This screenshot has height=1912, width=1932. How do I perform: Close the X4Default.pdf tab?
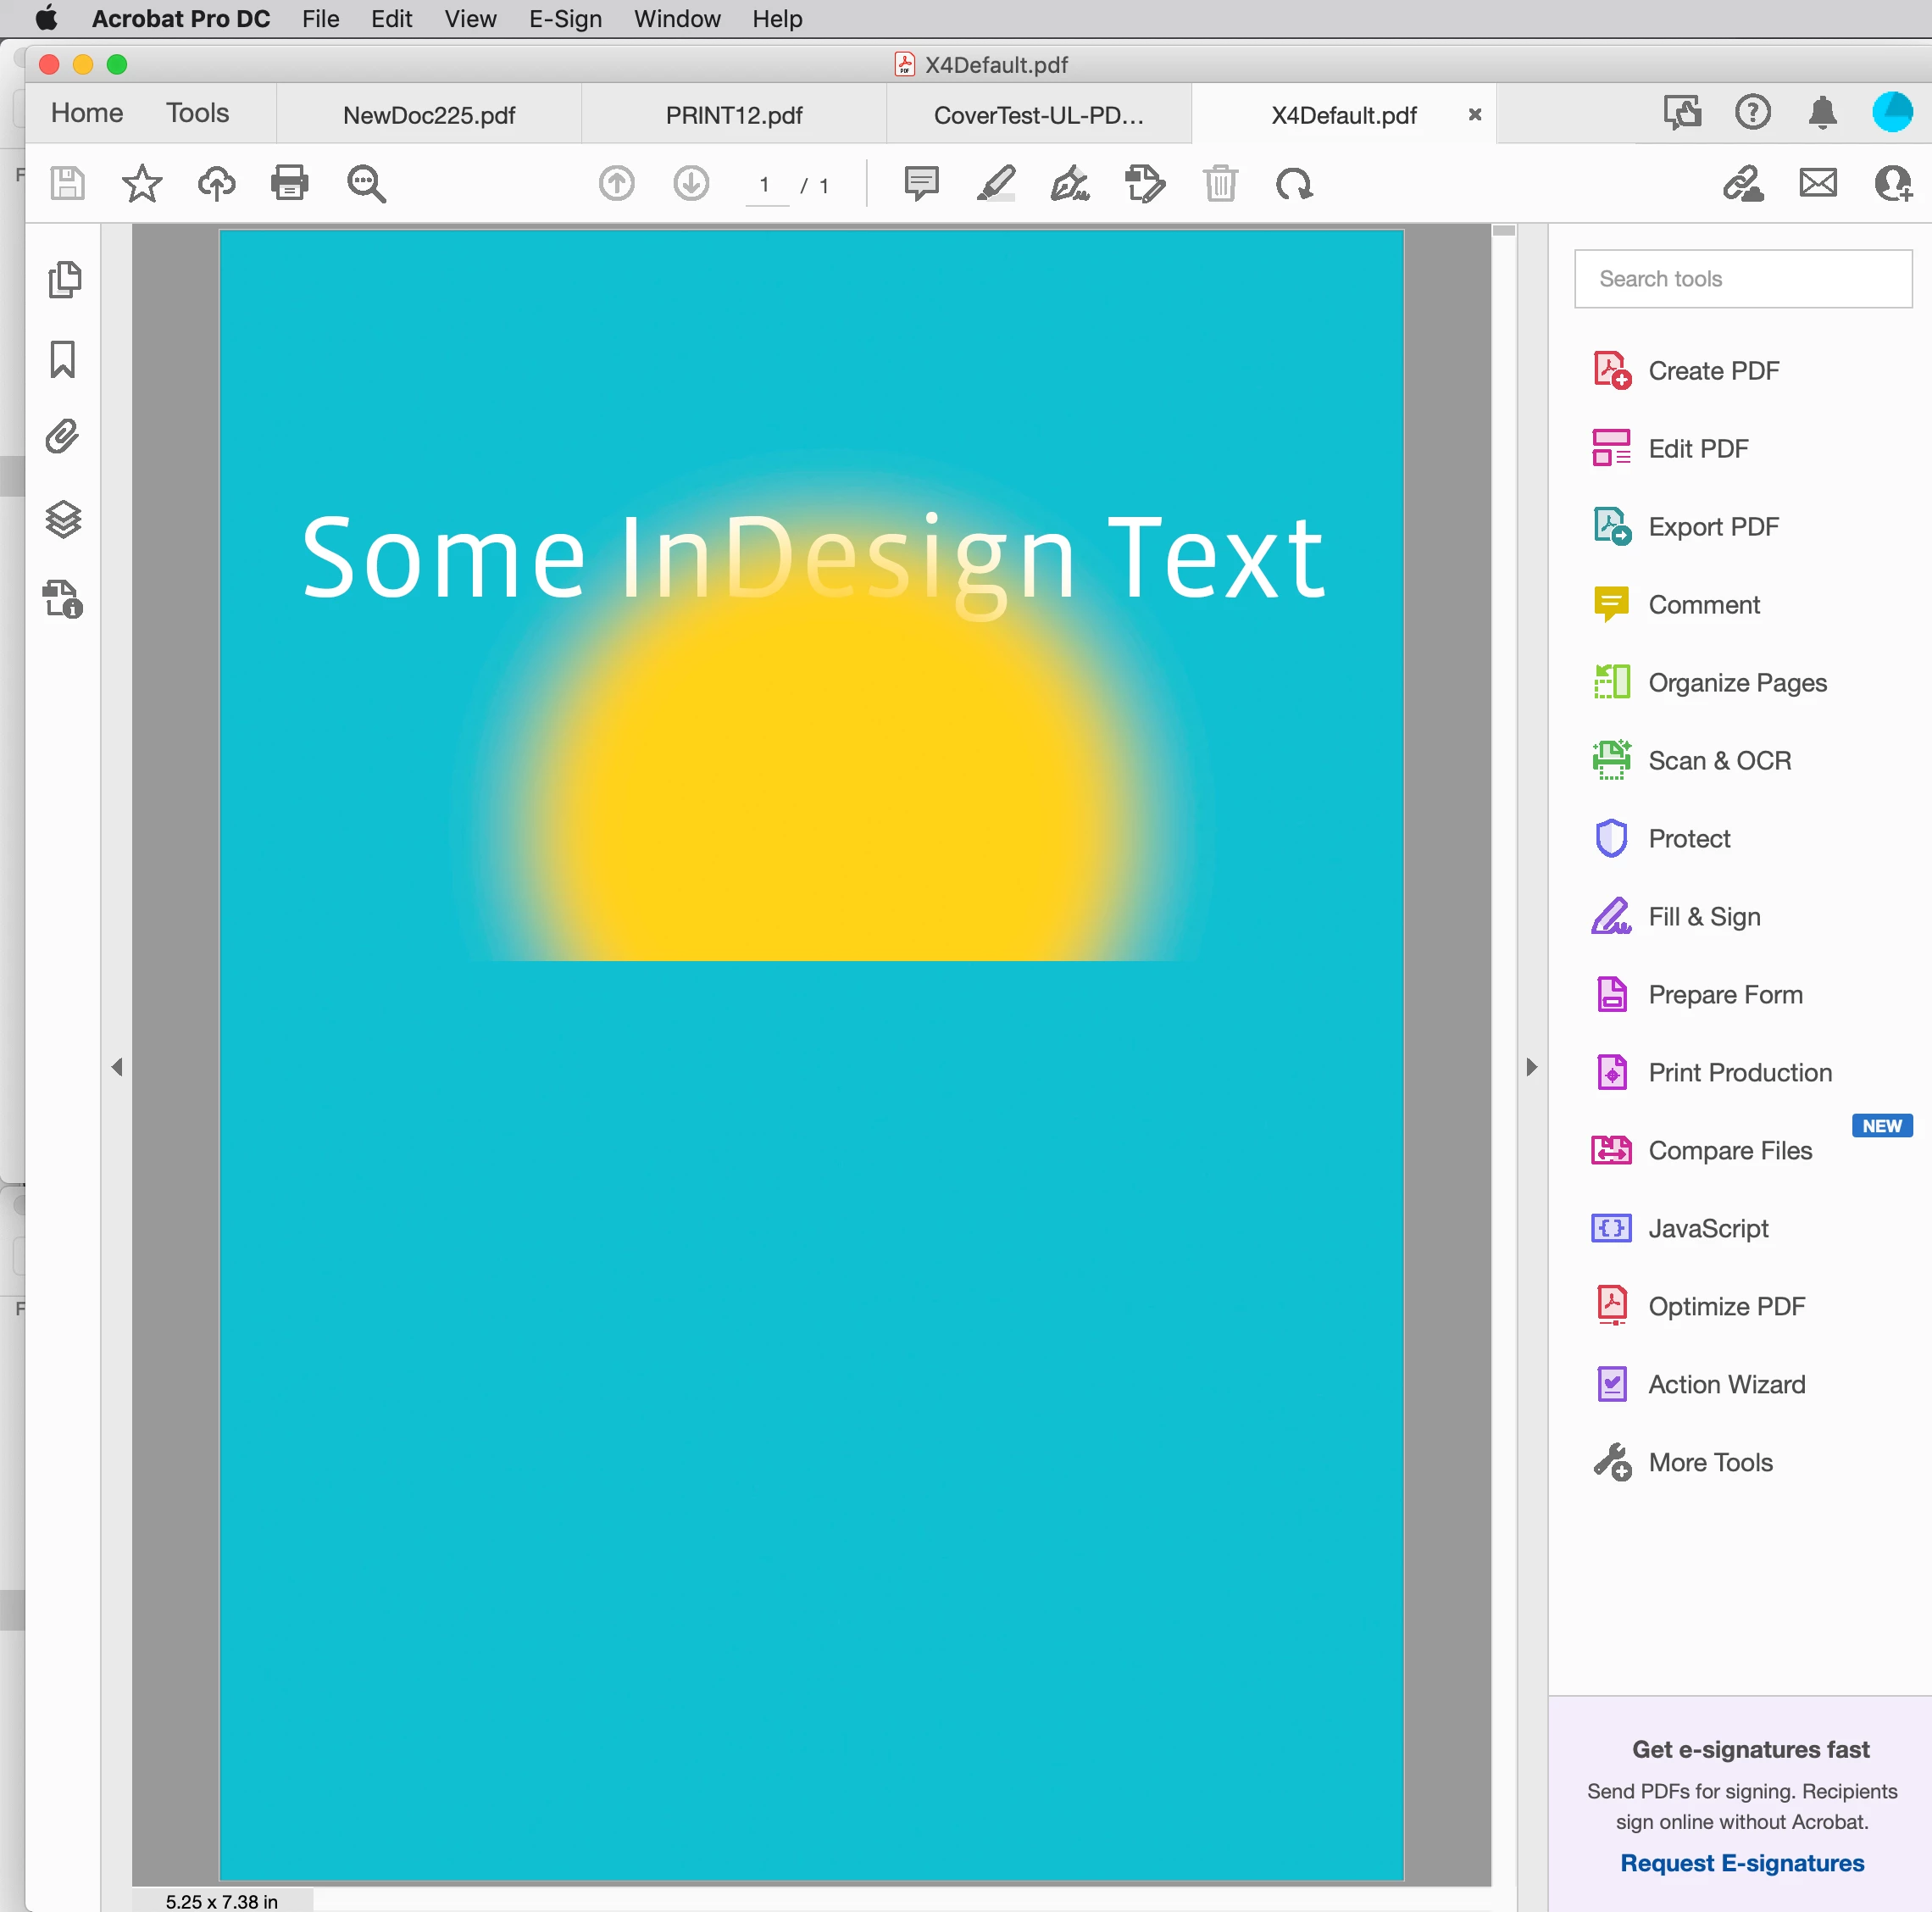[1474, 115]
